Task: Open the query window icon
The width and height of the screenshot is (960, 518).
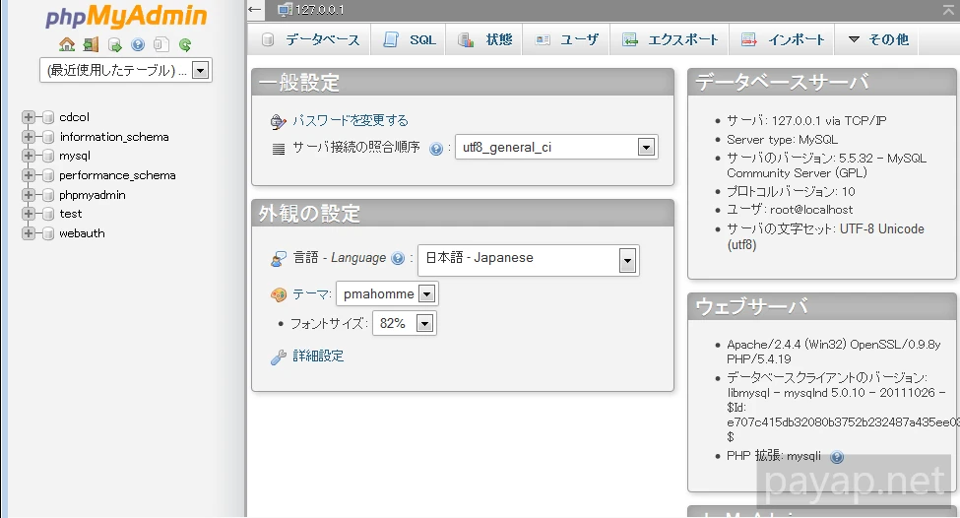Action: click(x=114, y=44)
